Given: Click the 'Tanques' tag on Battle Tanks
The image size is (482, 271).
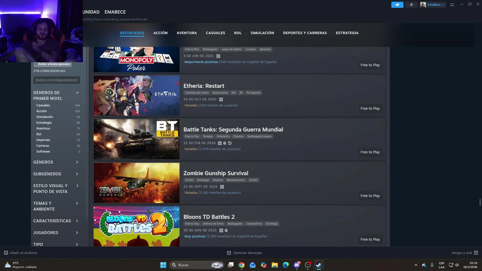Looking at the screenshot, I should pos(207,136).
